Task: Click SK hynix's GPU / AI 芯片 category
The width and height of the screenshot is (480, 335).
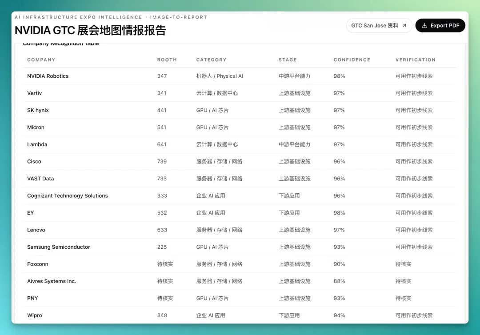Action: point(212,110)
